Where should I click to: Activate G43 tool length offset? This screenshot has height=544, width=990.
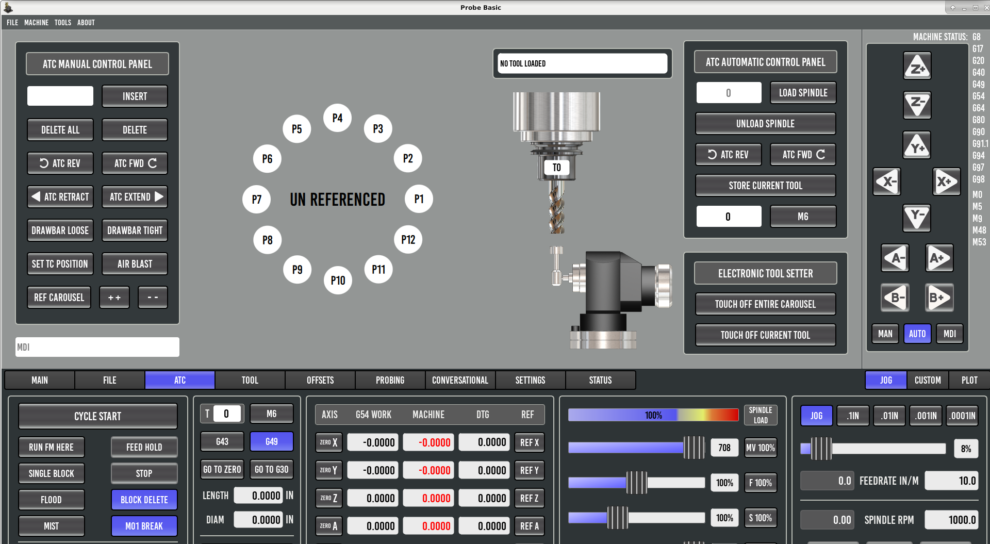click(222, 441)
